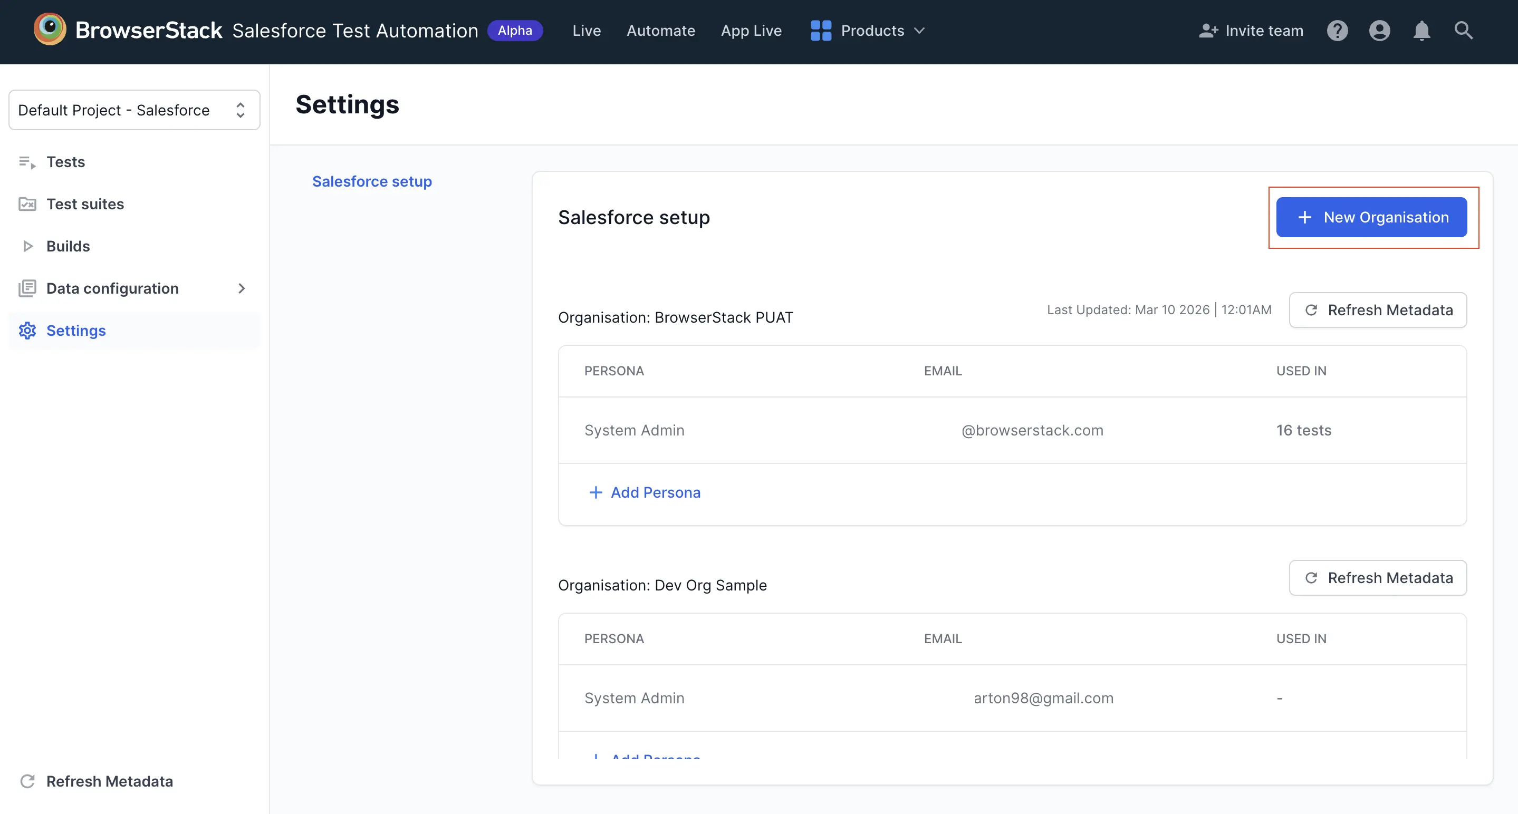Select the Test suites icon
The width and height of the screenshot is (1518, 814).
pyautogui.click(x=27, y=204)
